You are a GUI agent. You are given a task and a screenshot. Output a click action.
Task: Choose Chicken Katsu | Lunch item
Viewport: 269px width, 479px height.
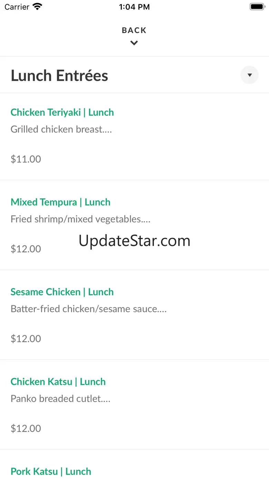tap(58, 382)
